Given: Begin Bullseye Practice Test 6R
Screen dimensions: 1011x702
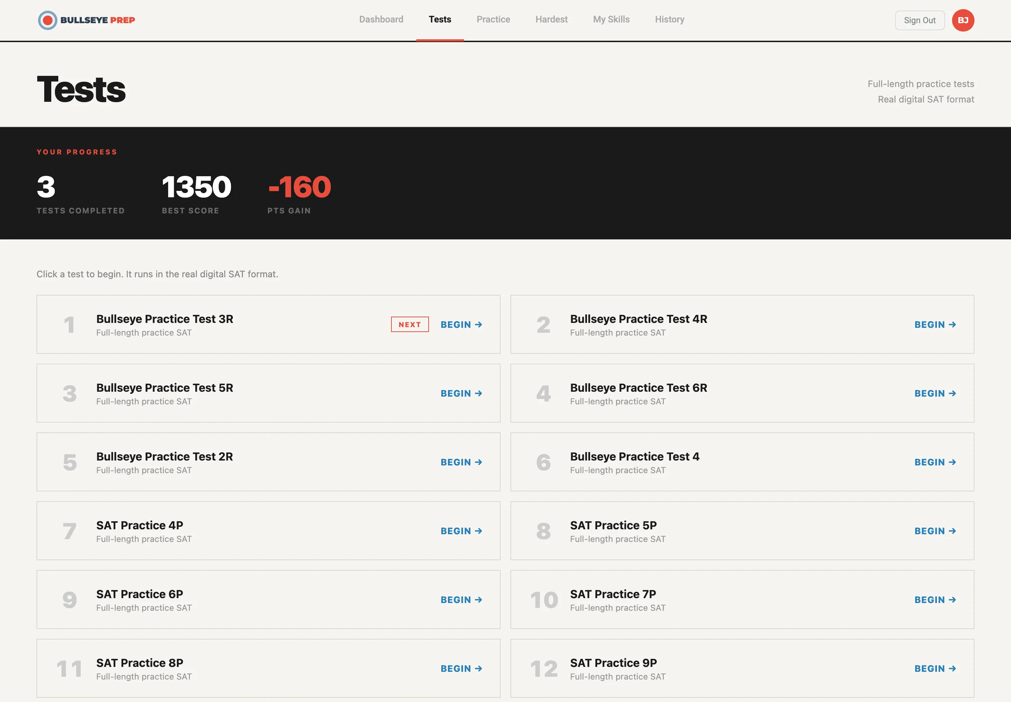Looking at the screenshot, I should click(935, 393).
